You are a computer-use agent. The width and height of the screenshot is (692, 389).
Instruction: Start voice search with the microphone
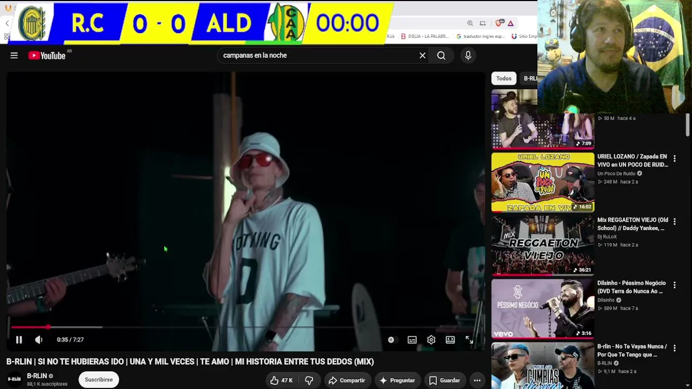468,55
